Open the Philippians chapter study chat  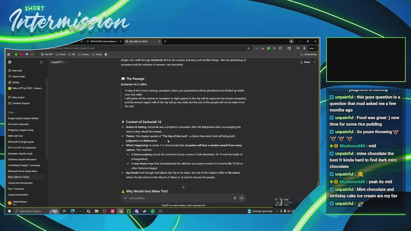[21, 130]
